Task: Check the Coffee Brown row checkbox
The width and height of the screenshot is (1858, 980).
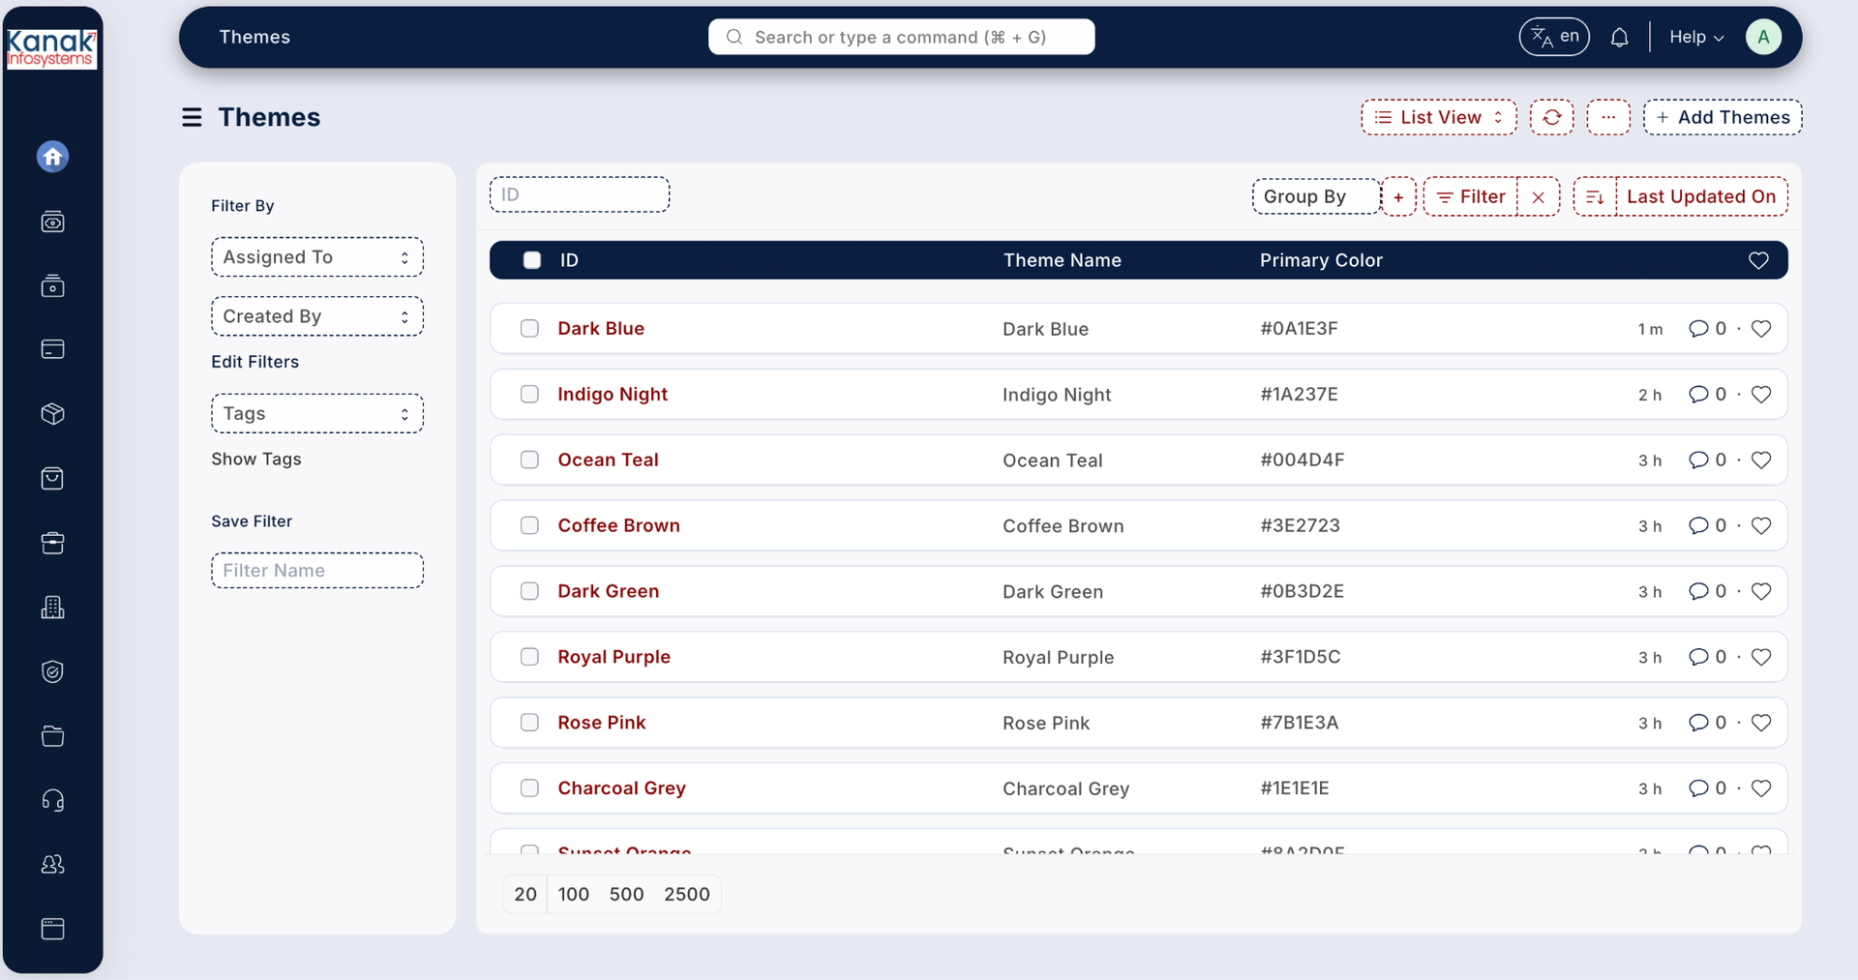Action: click(x=529, y=525)
